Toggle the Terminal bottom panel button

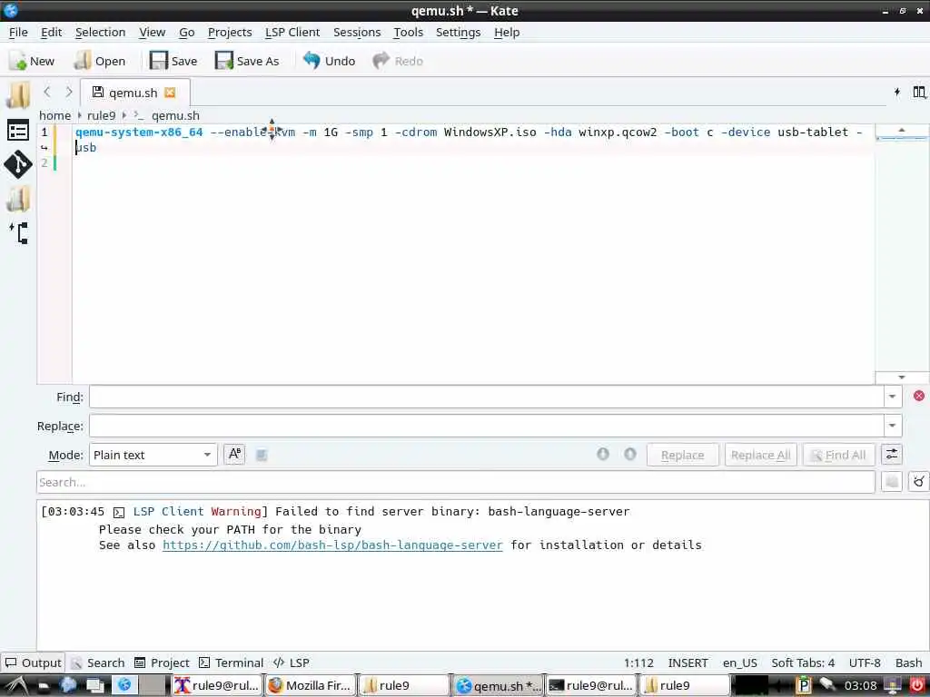(231, 663)
